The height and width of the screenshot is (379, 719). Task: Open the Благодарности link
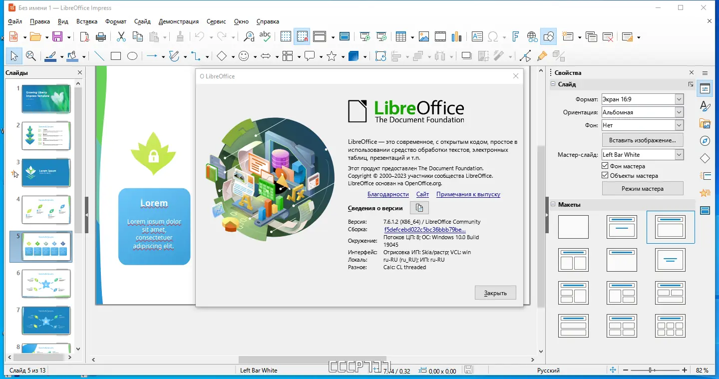(388, 194)
